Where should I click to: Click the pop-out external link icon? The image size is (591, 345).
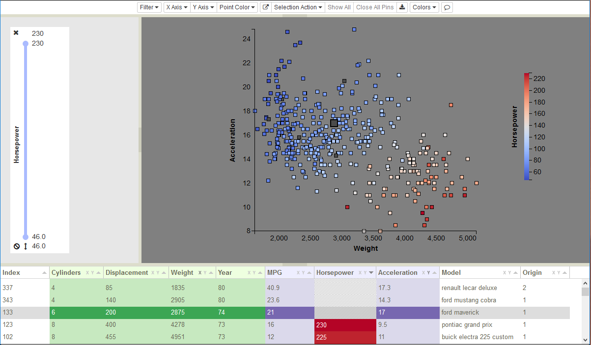pos(266,7)
